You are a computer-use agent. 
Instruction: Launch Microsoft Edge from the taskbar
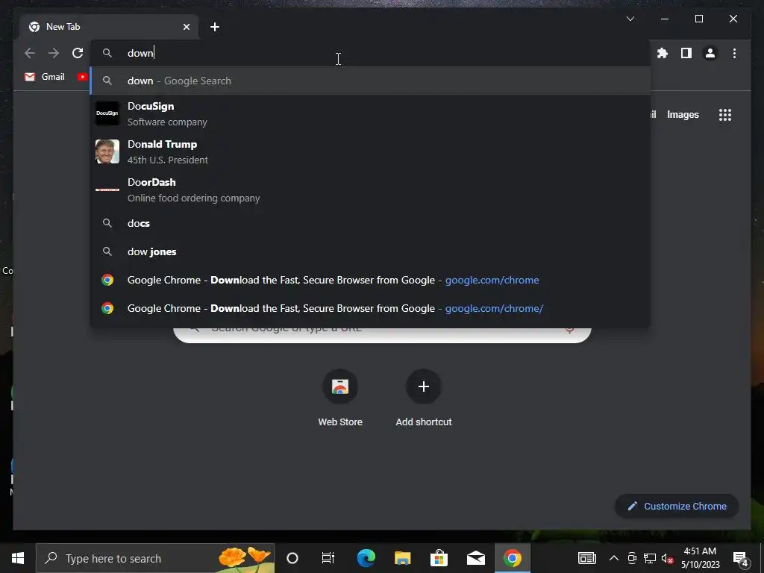tap(366, 558)
